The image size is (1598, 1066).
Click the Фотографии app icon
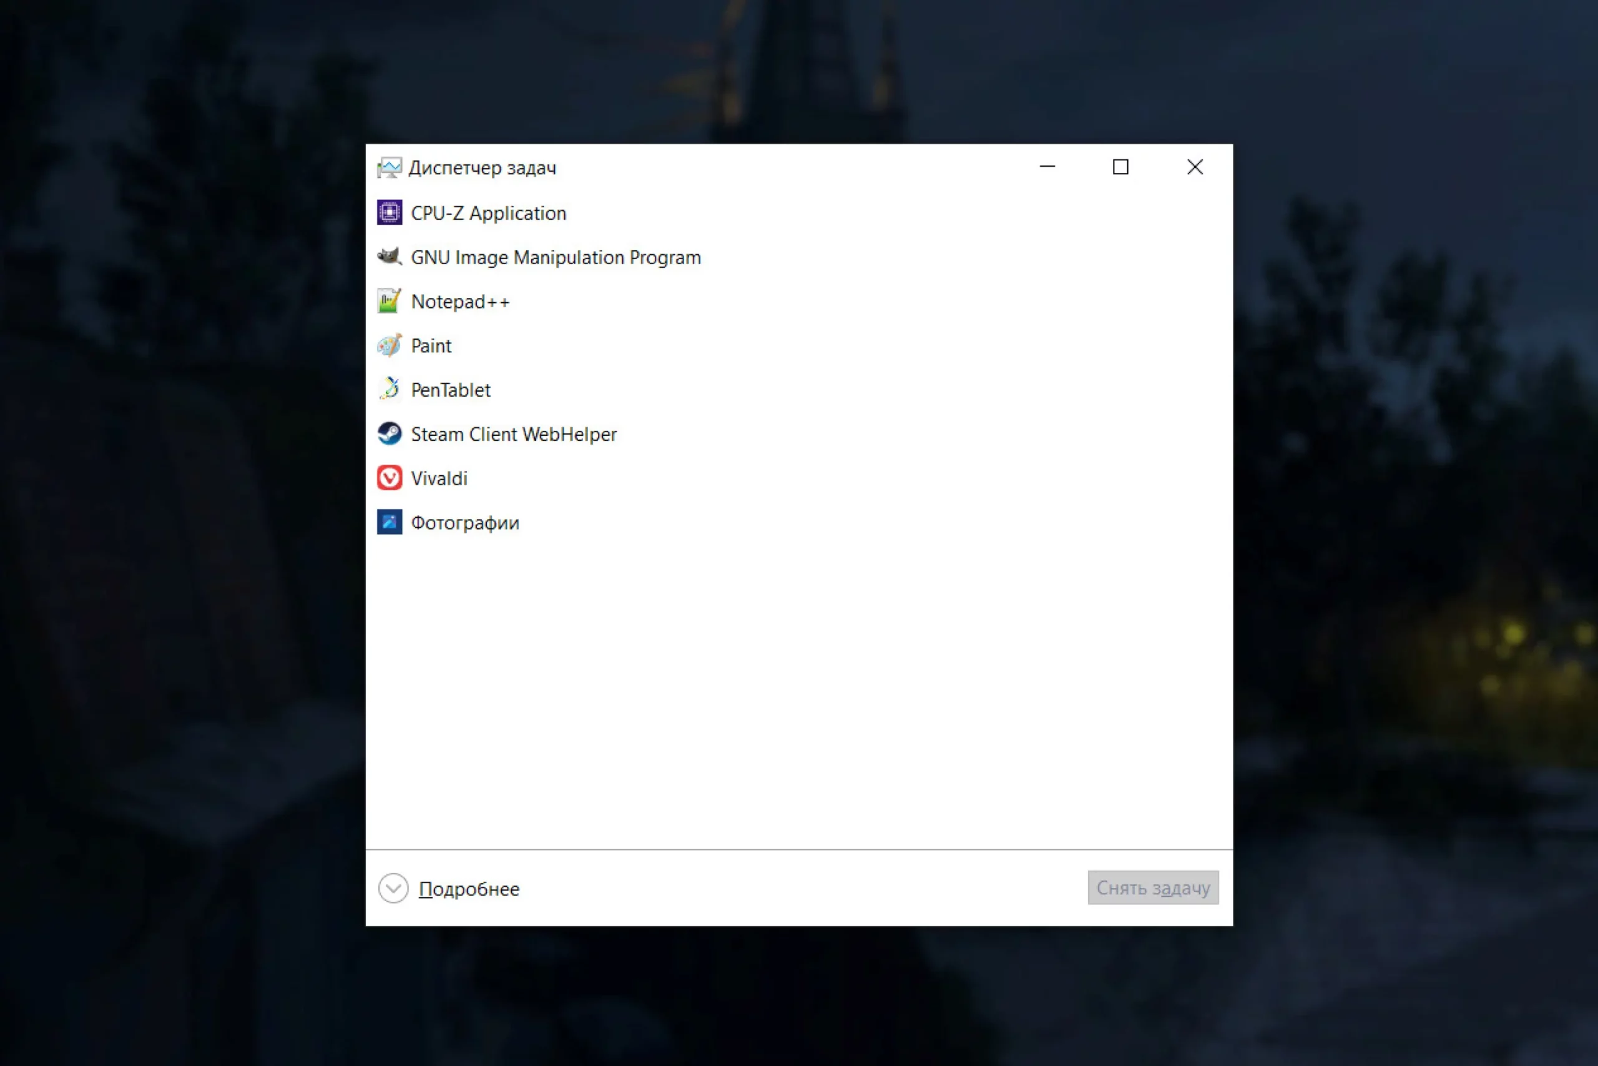click(x=390, y=522)
